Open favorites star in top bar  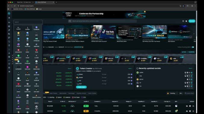coord(186,21)
